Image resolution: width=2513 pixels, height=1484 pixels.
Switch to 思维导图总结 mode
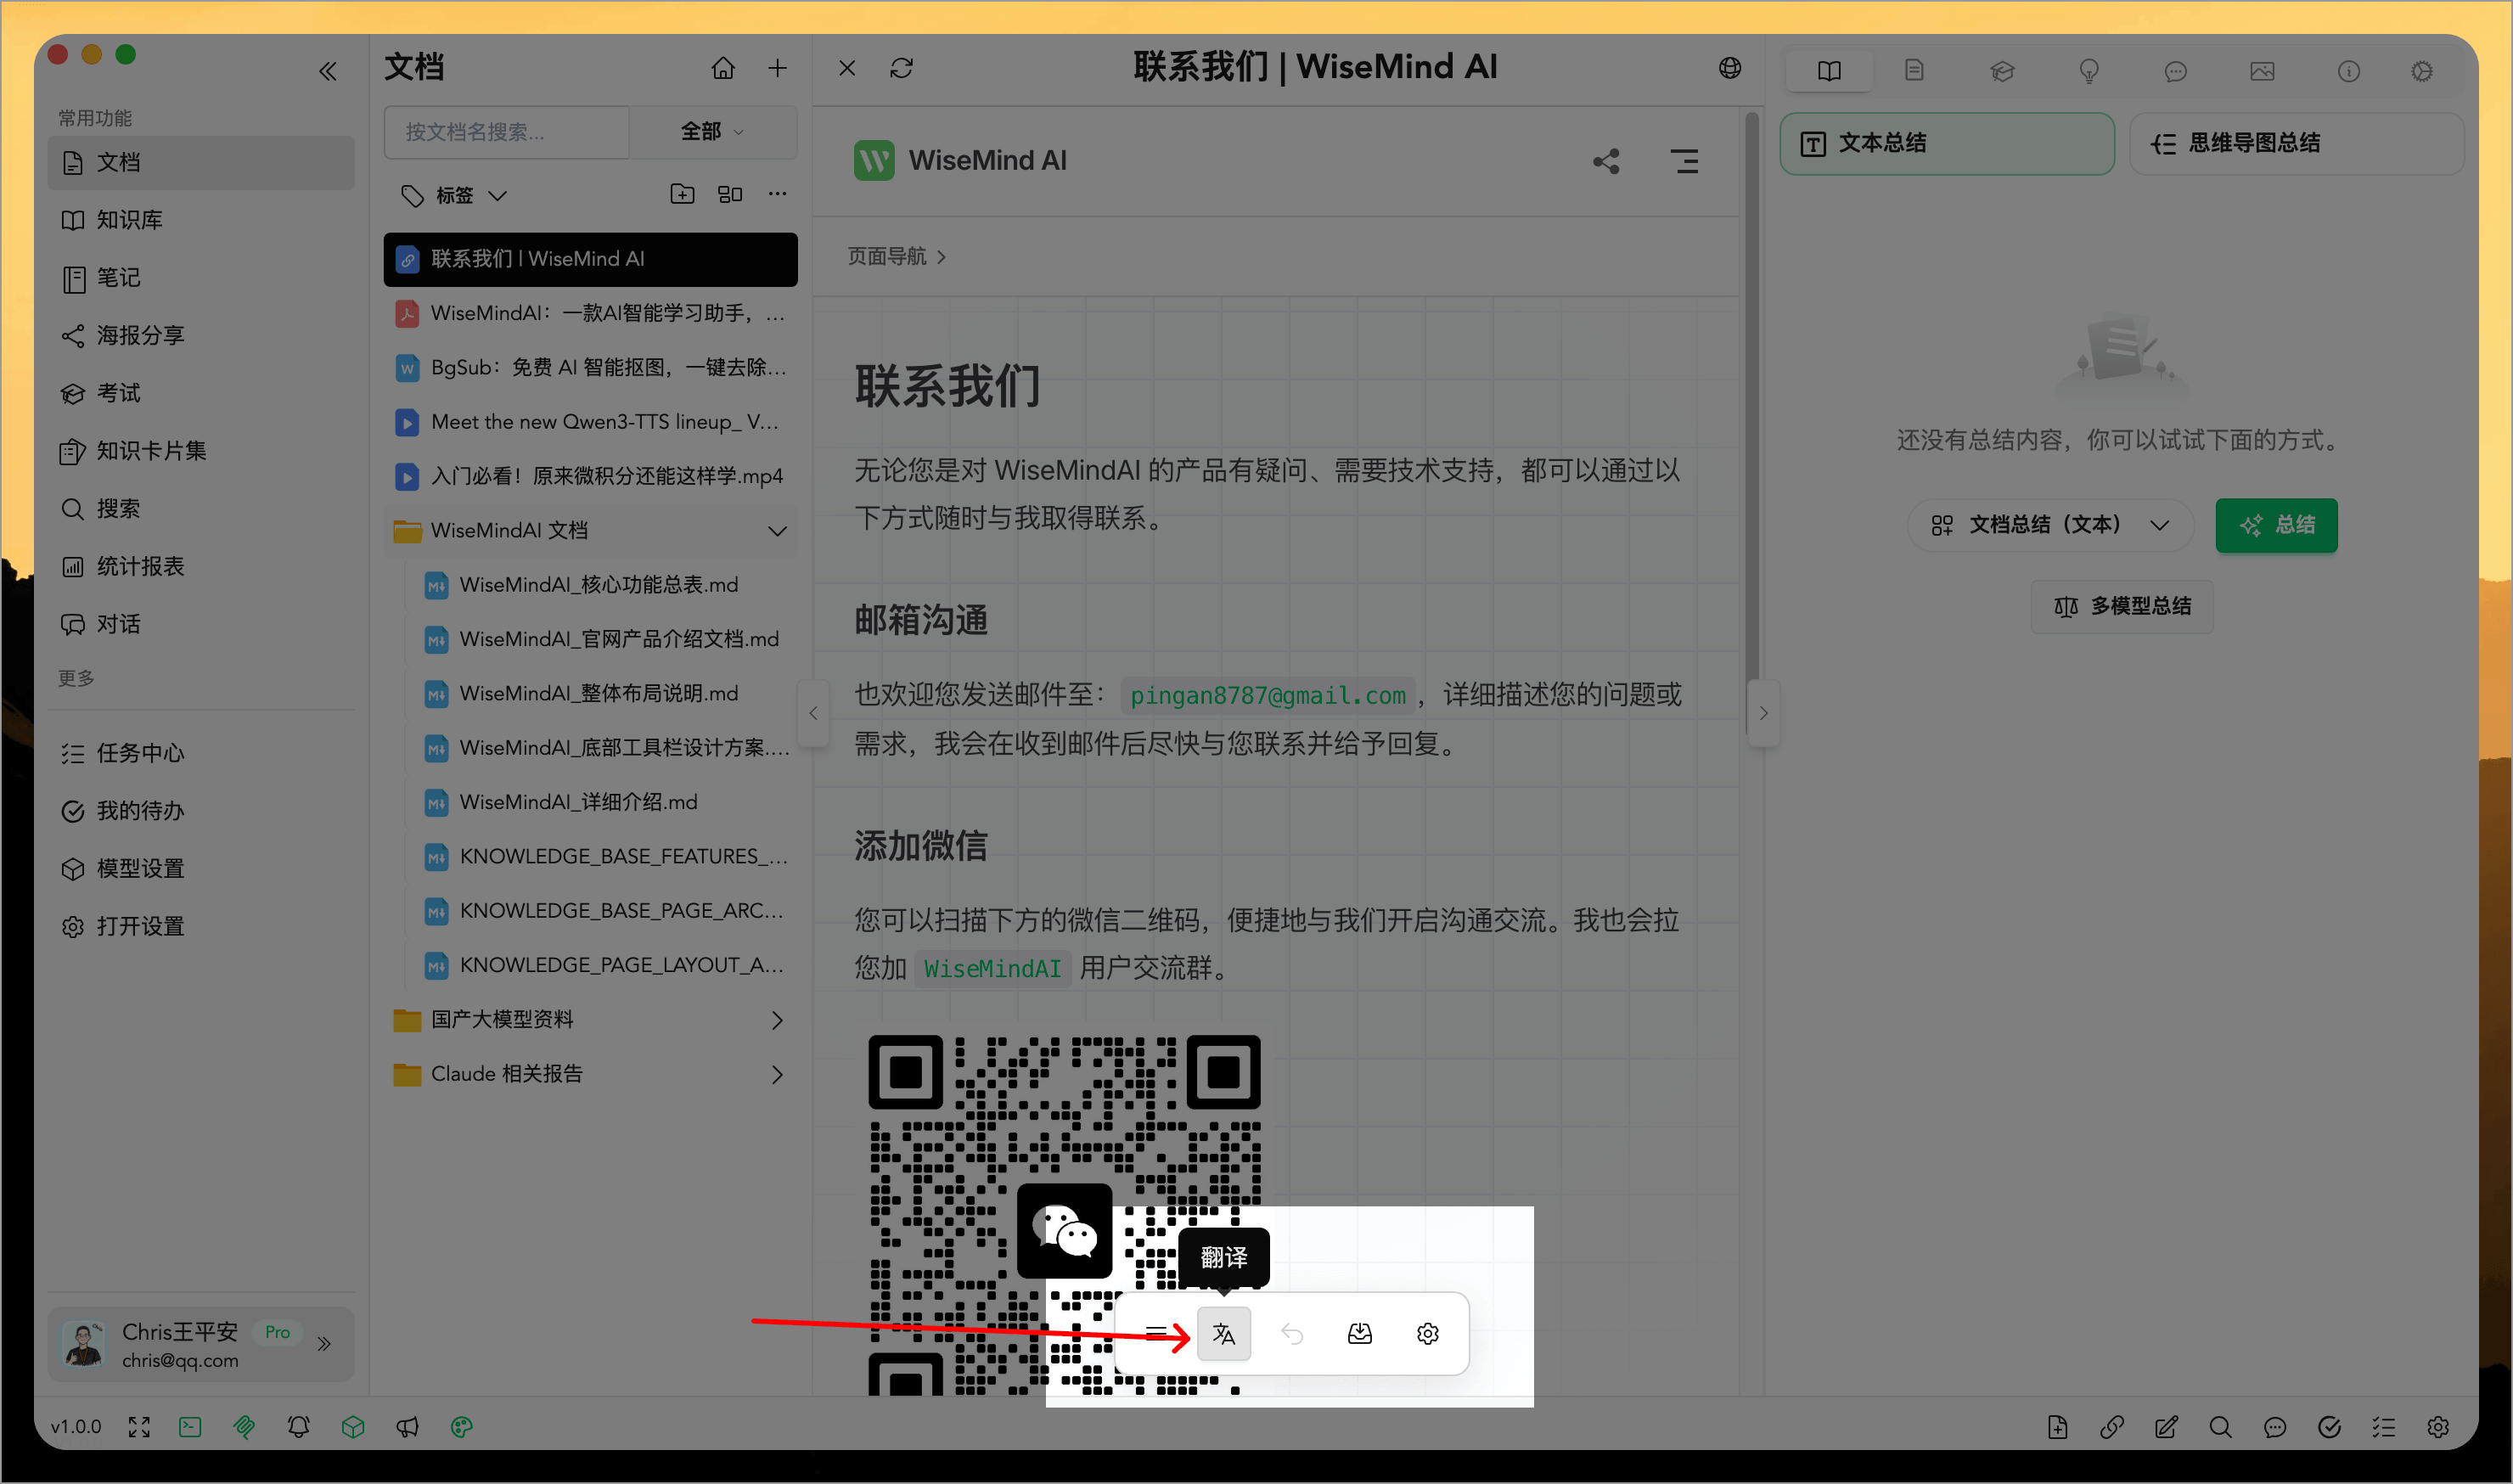pyautogui.click(x=2295, y=143)
